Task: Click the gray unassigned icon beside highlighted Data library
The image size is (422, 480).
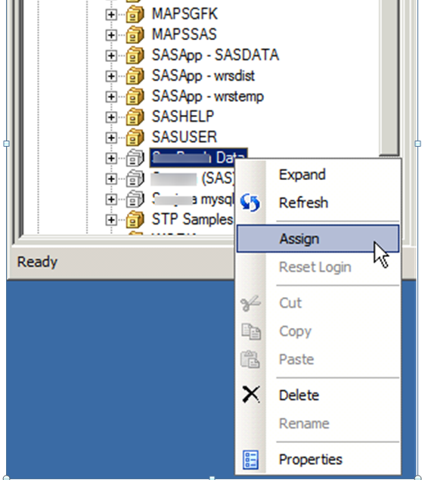Action: tap(135, 158)
